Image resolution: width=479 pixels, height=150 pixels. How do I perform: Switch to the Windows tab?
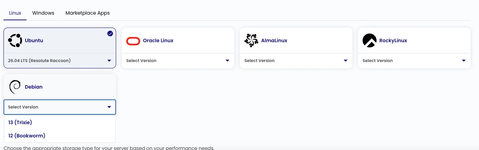pos(43,13)
